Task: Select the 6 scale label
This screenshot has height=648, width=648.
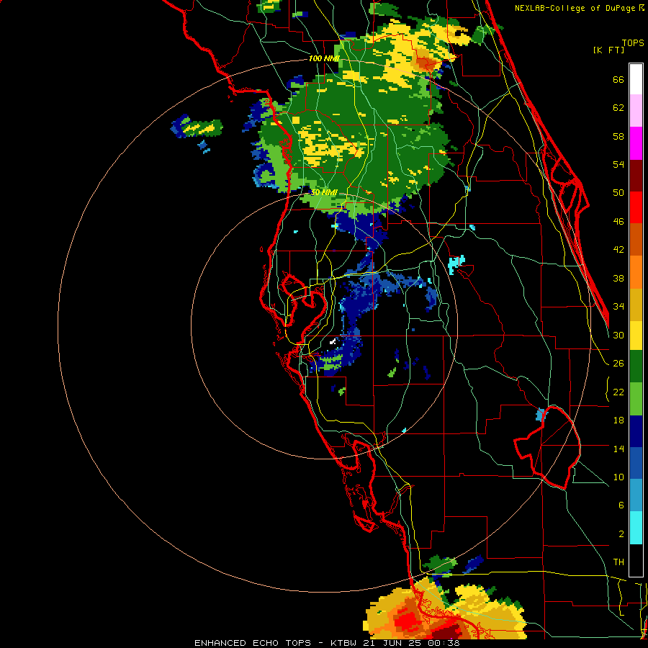Action: click(x=621, y=505)
